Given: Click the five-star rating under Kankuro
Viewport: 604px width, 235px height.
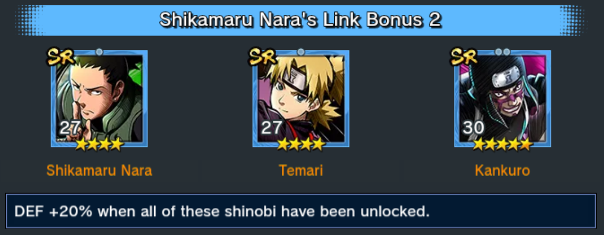Looking at the screenshot, I should tap(503, 144).
